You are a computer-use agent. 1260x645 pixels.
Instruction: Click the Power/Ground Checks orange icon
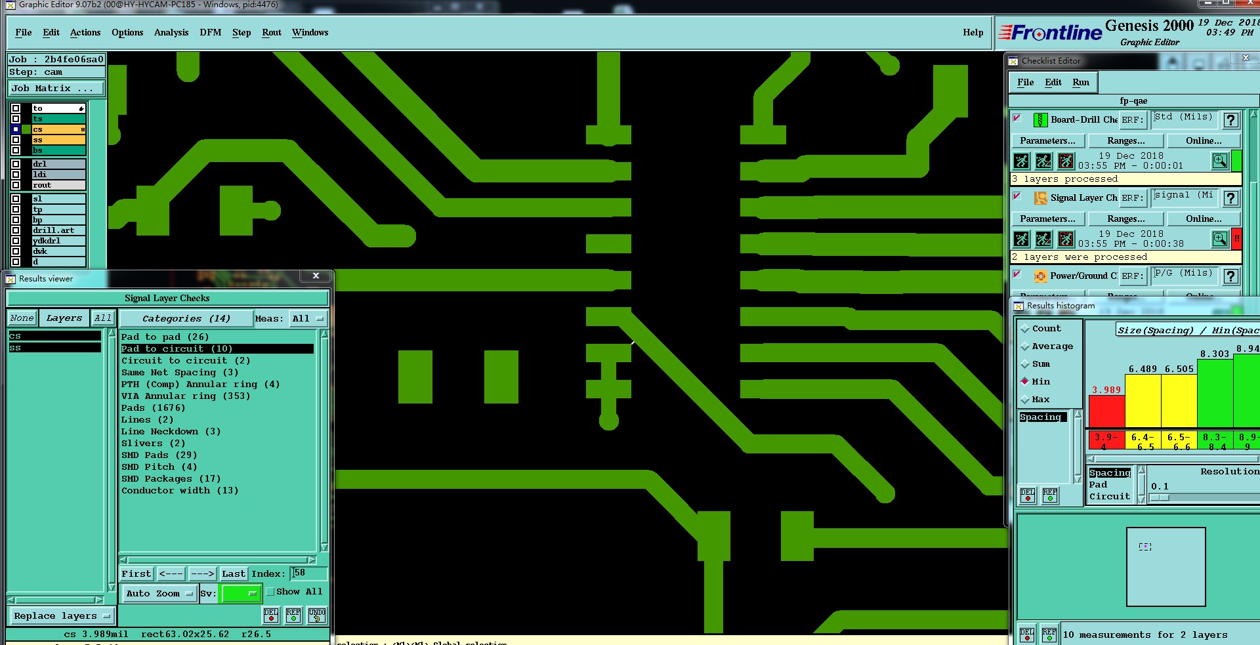[1040, 276]
